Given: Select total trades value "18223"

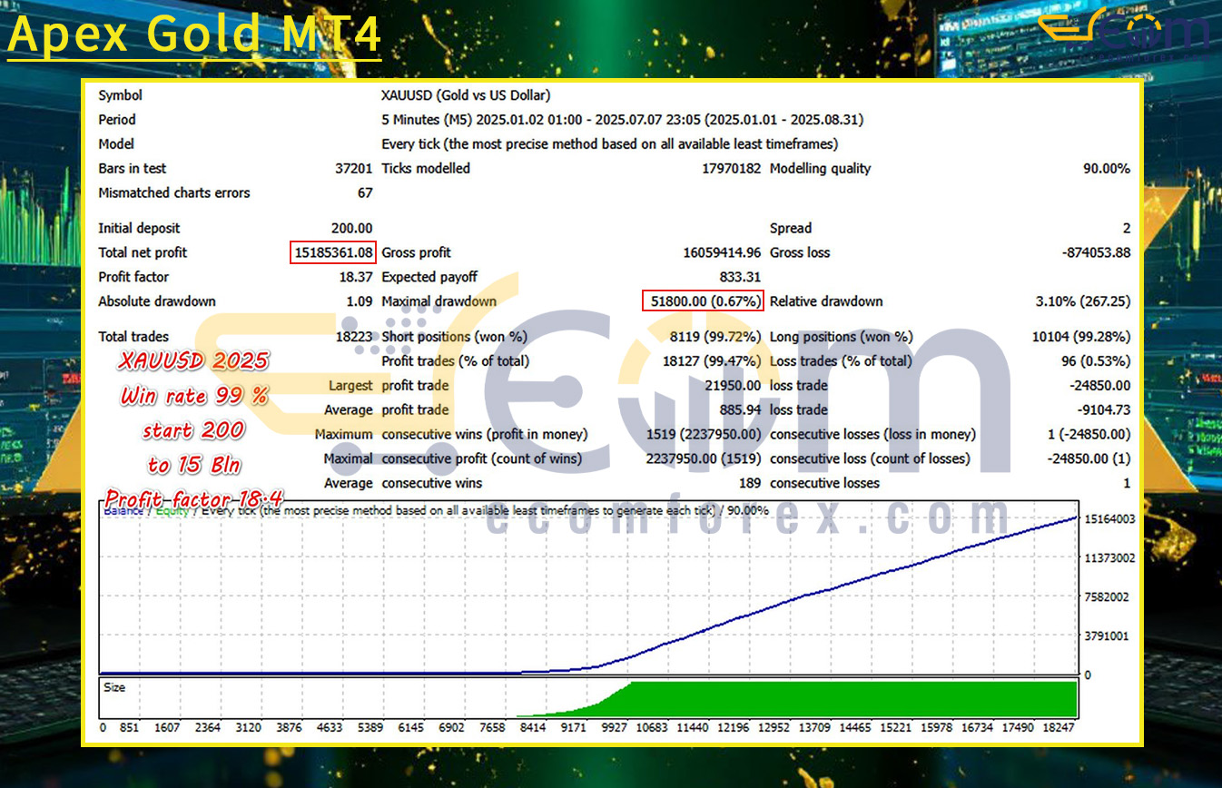Looking at the screenshot, I should point(354,338).
